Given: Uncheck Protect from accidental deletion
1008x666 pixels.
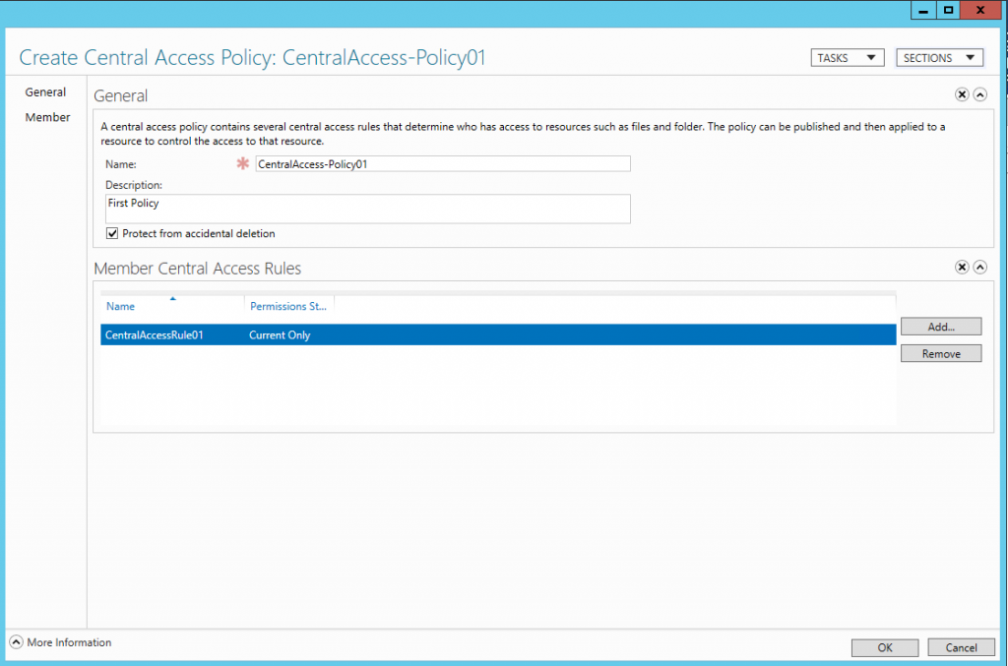Looking at the screenshot, I should (112, 233).
